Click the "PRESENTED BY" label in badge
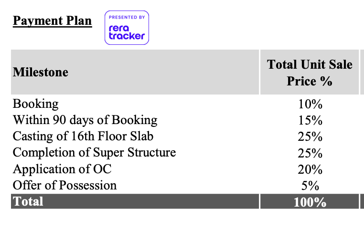Screen dimensions: 364x230 pos(127,17)
